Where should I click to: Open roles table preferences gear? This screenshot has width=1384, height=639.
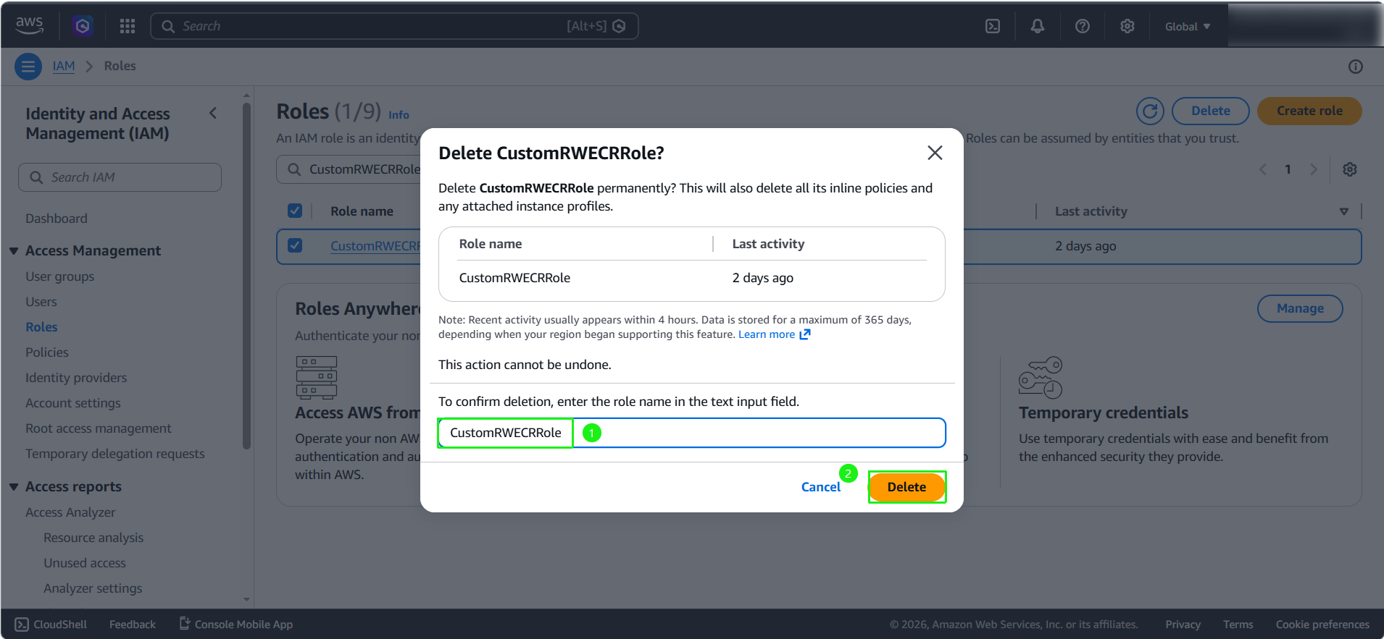pyautogui.click(x=1350, y=169)
